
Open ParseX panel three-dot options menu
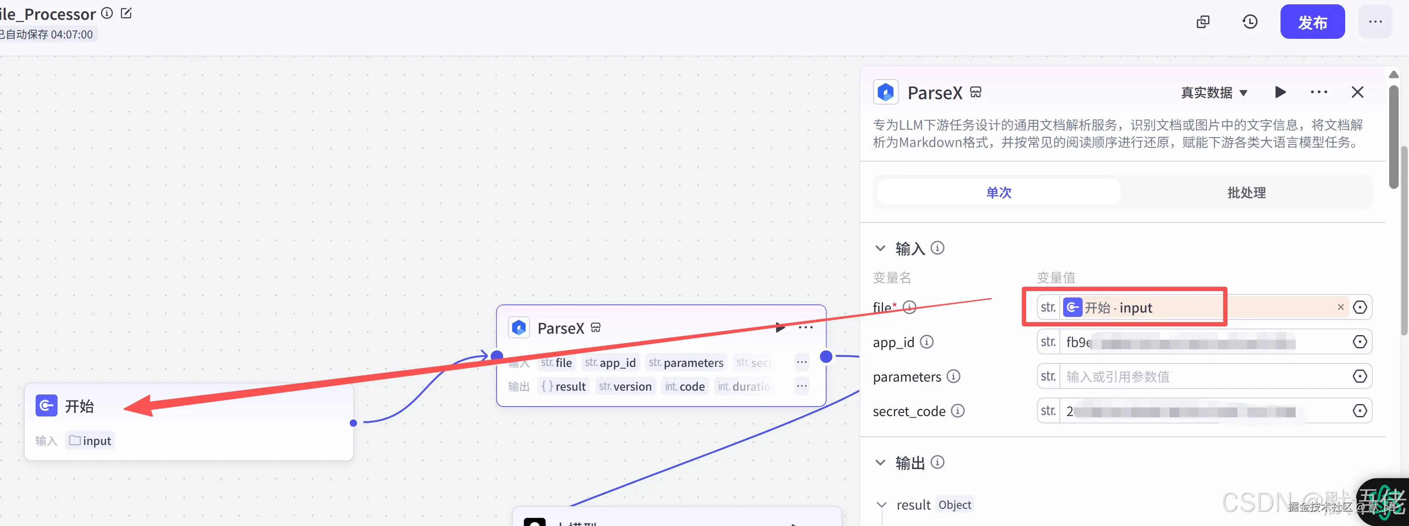1319,92
